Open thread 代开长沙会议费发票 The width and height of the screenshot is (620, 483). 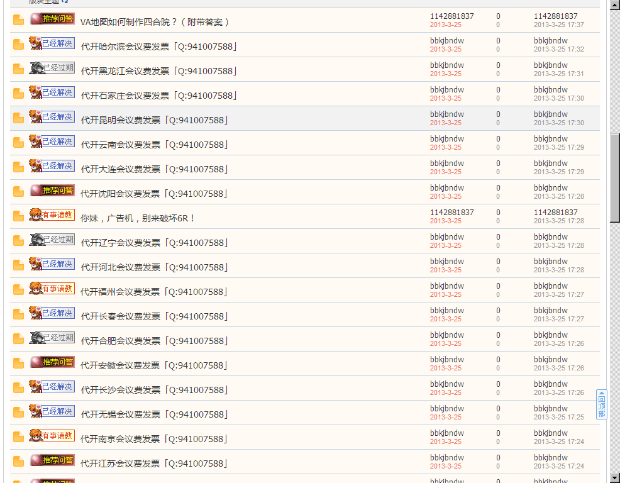click(x=154, y=390)
